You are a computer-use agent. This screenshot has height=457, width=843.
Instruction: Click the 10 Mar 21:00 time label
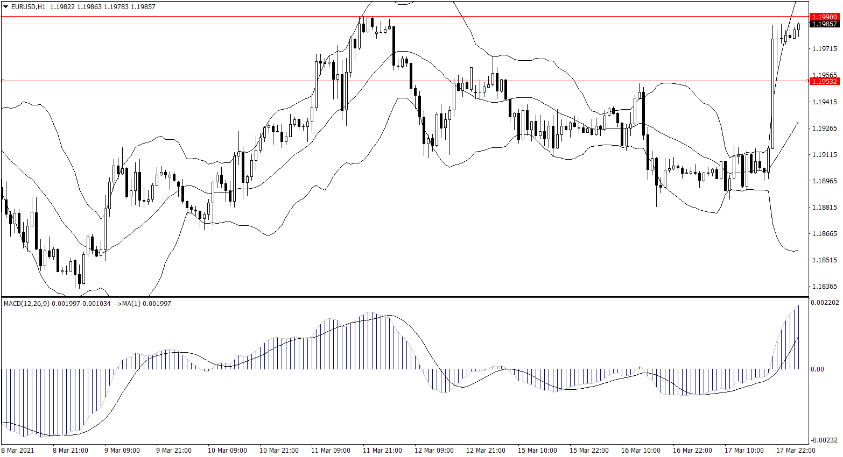[278, 451]
